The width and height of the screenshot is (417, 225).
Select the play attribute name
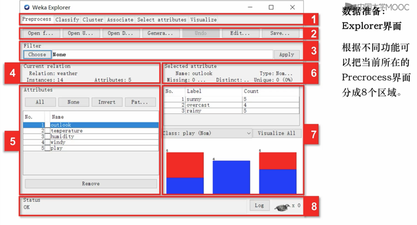tap(56, 148)
